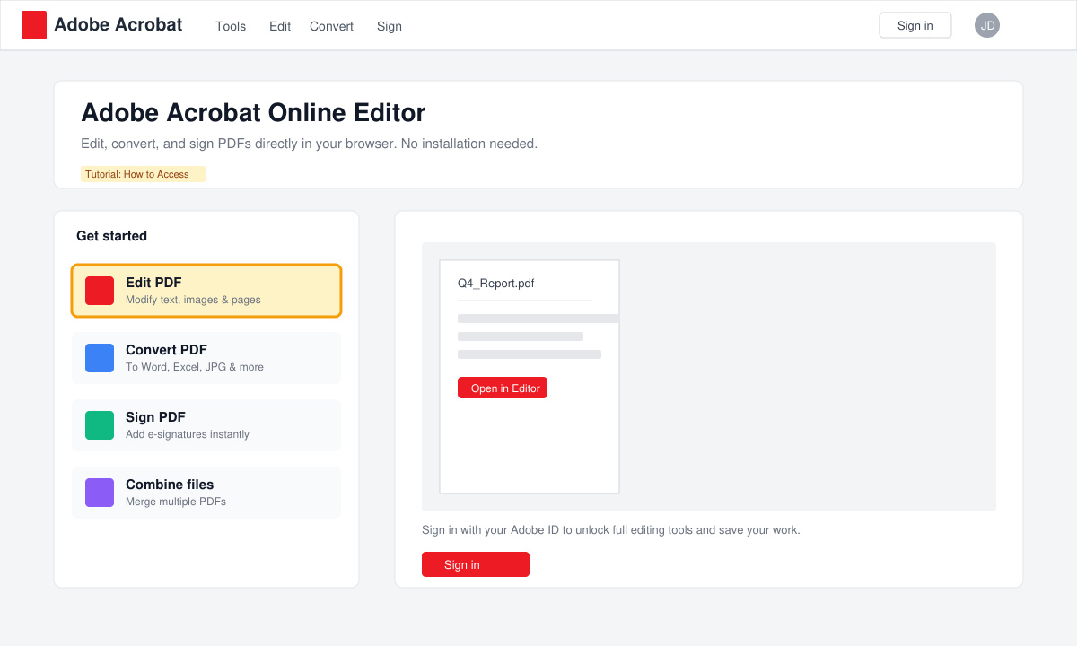
Task: Select the Convert PDF title text
Action: tap(167, 350)
